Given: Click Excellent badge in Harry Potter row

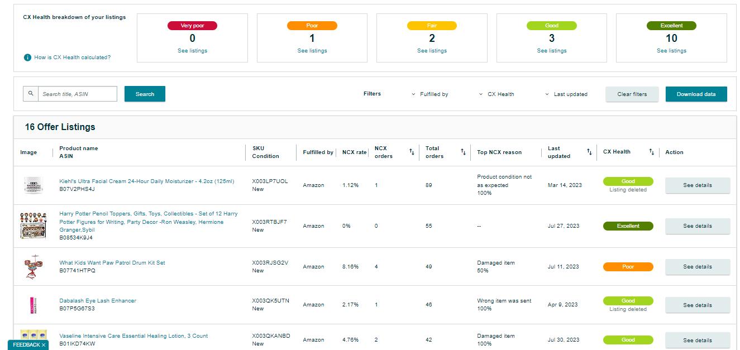Looking at the screenshot, I should point(628,226).
